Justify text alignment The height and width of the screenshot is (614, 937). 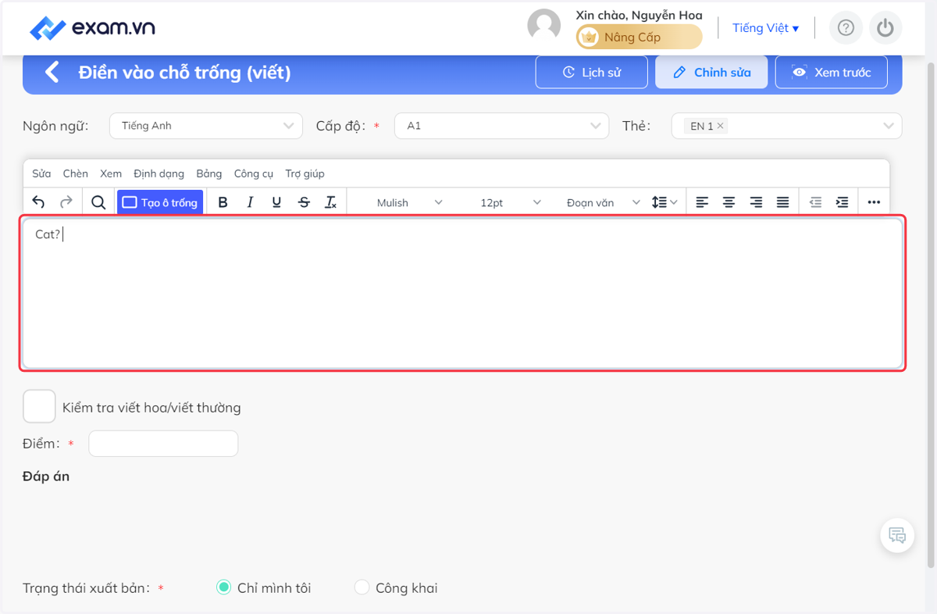point(783,202)
